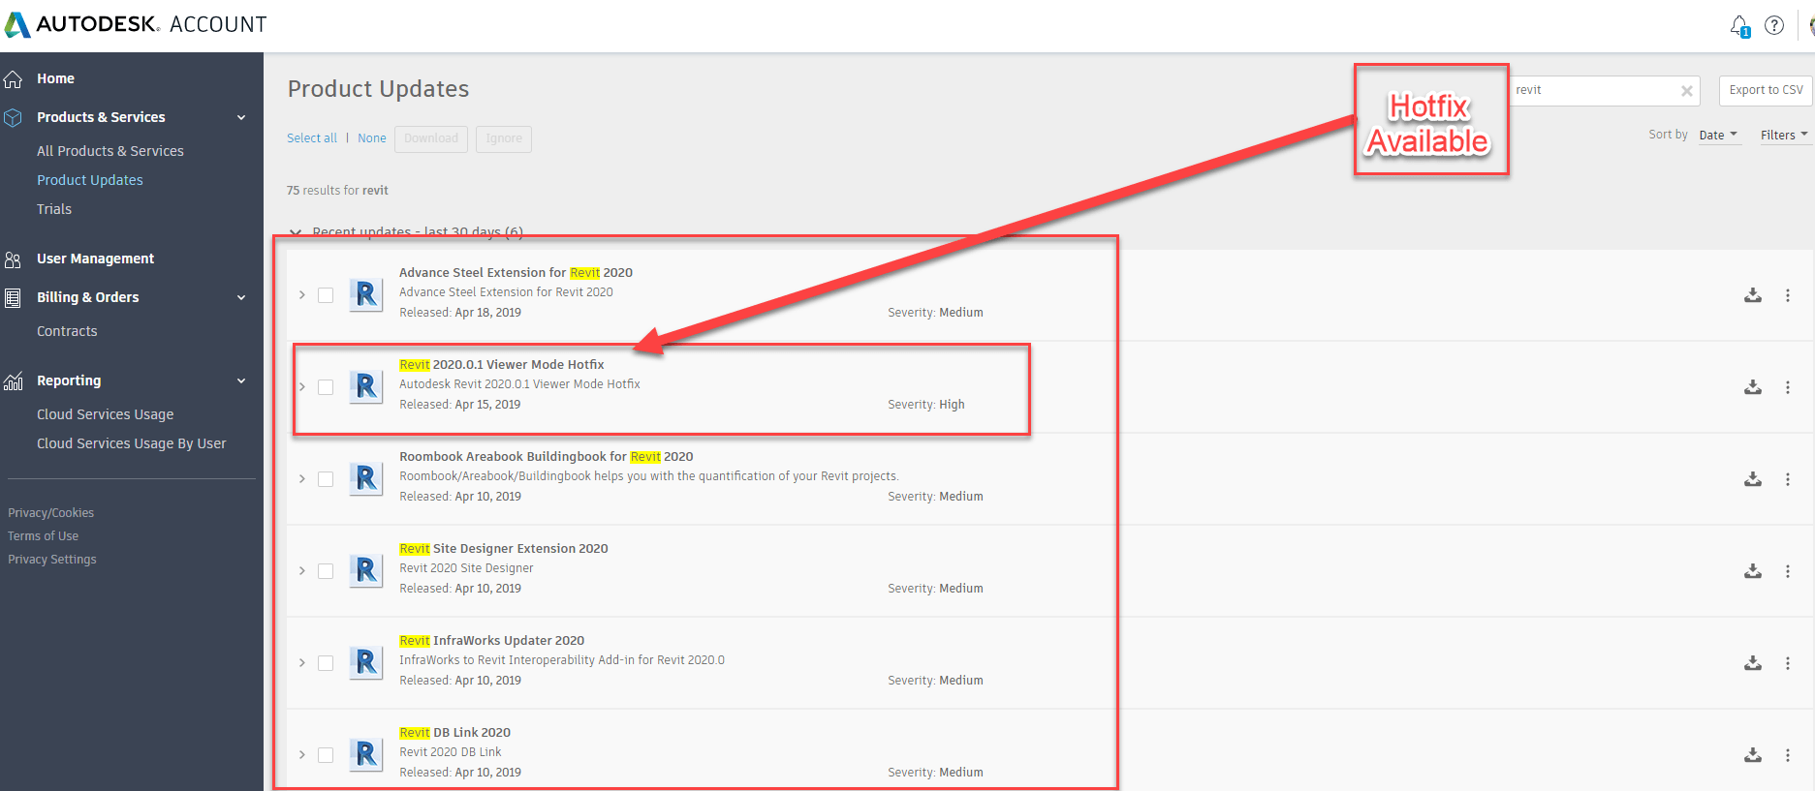Viewport: 1815px width, 791px height.
Task: Open the help question mark icon
Action: pyautogui.click(x=1774, y=25)
